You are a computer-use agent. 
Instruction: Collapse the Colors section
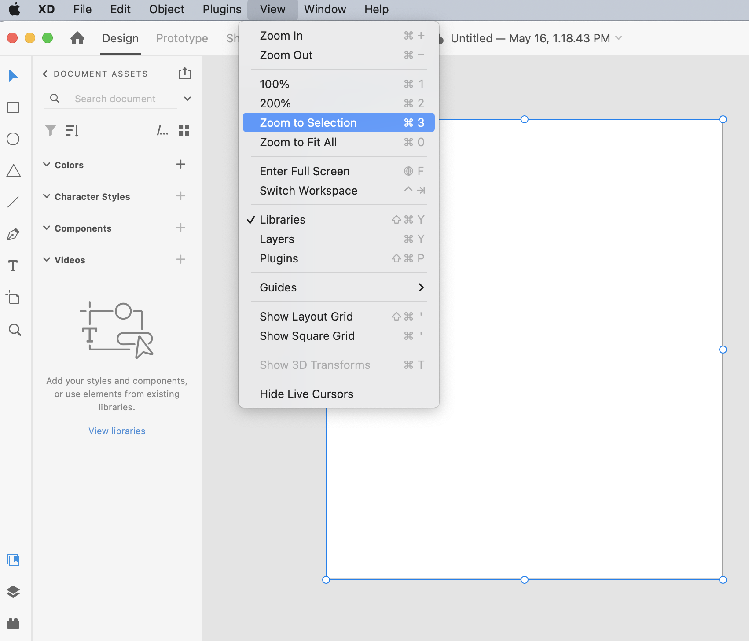point(47,165)
